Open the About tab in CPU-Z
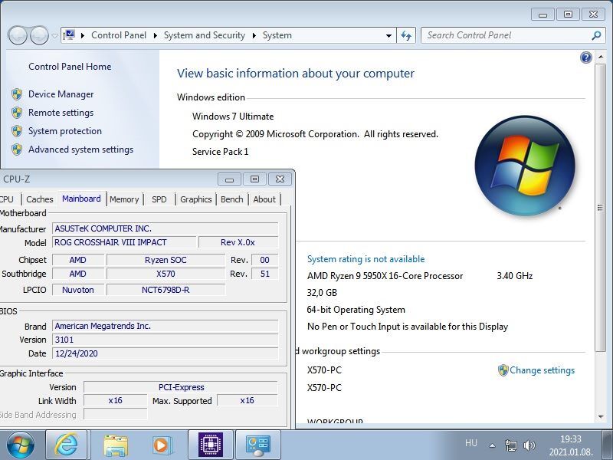 (x=264, y=199)
